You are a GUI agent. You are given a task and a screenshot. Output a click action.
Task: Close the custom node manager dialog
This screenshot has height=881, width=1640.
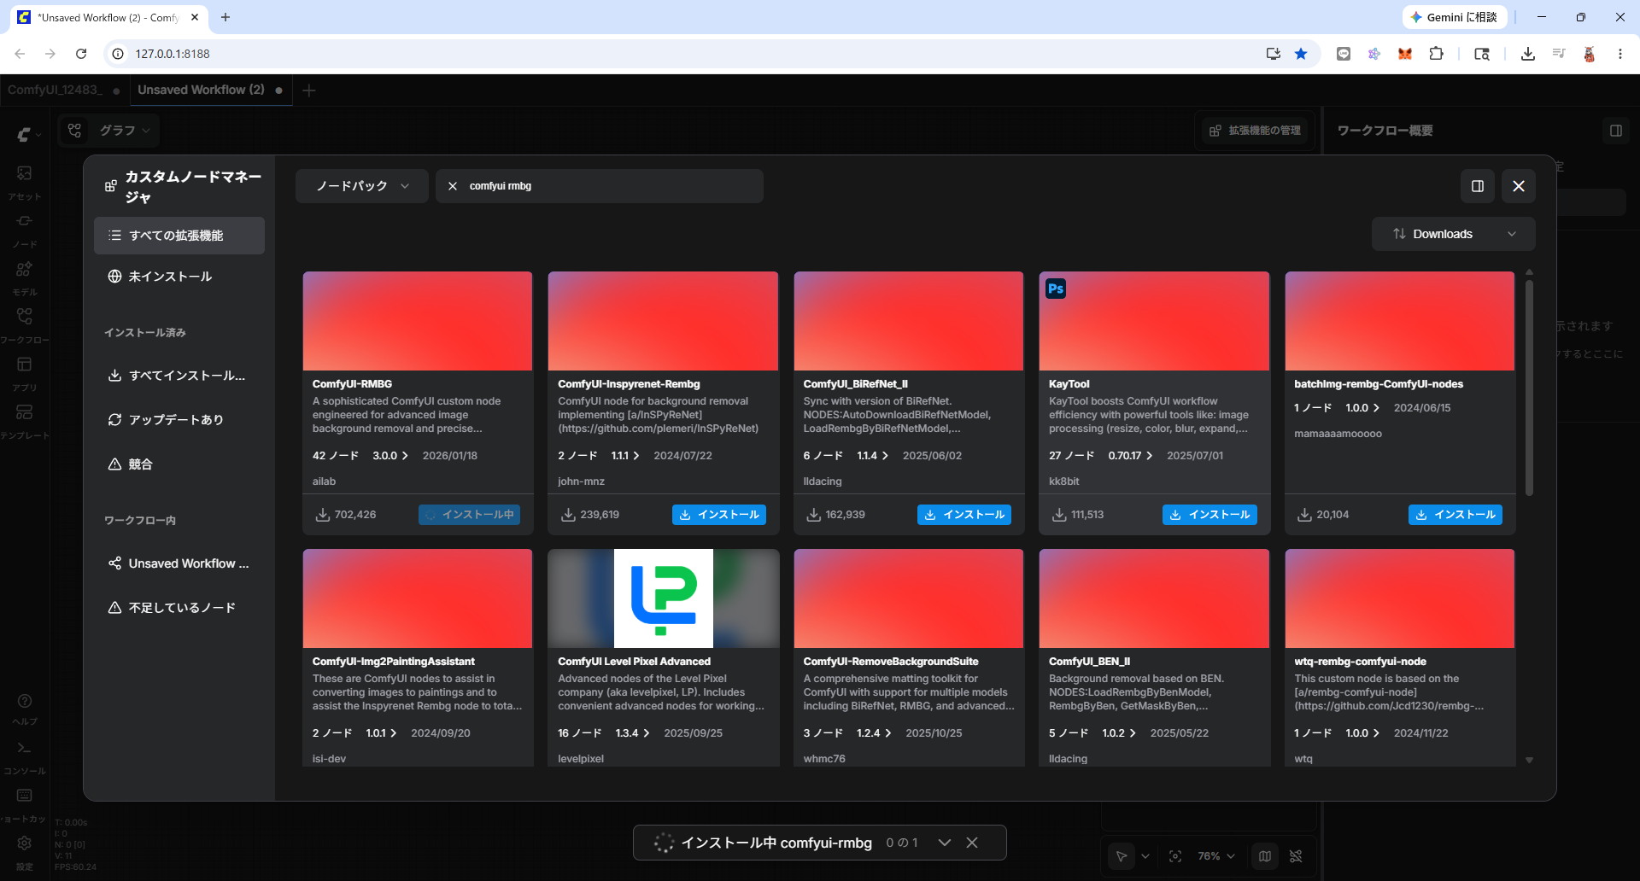point(1519,186)
